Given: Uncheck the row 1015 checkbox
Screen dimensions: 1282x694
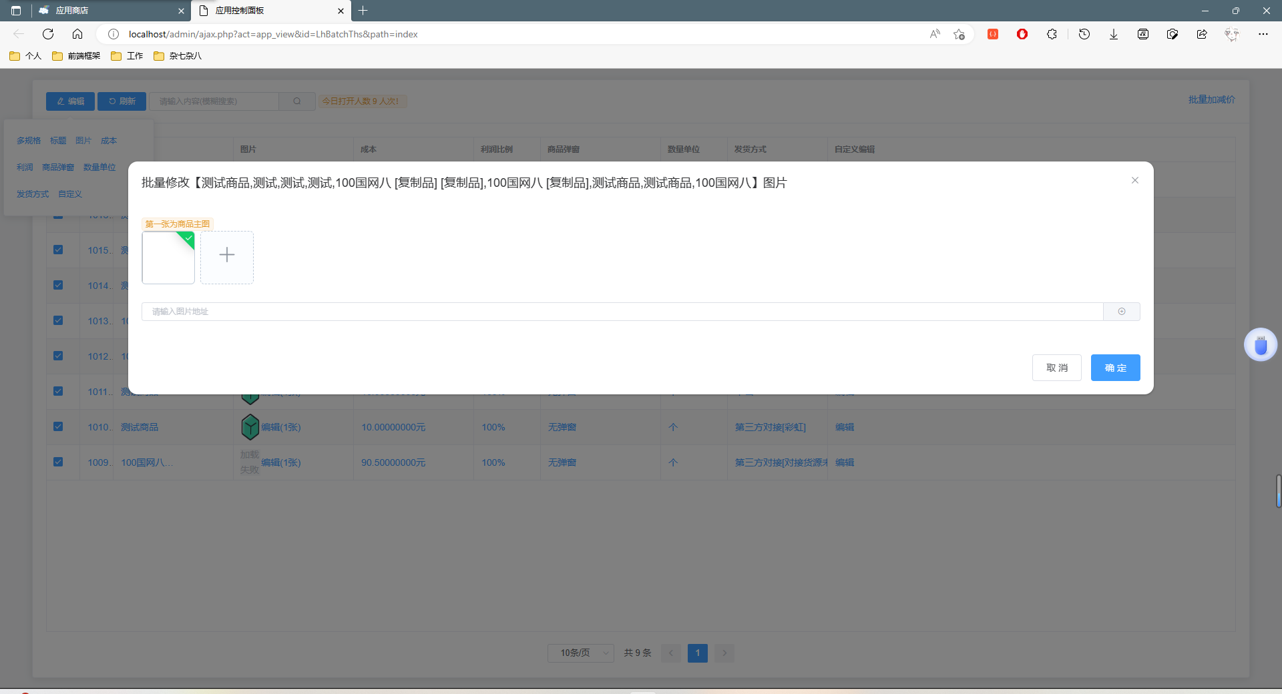Looking at the screenshot, I should (x=58, y=250).
